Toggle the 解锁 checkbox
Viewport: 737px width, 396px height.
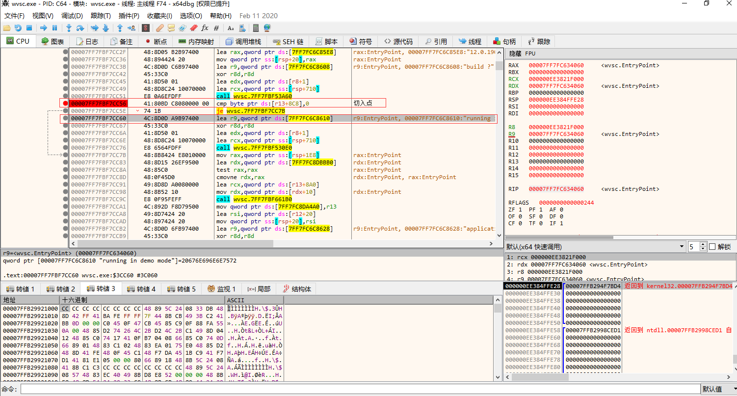click(712, 247)
